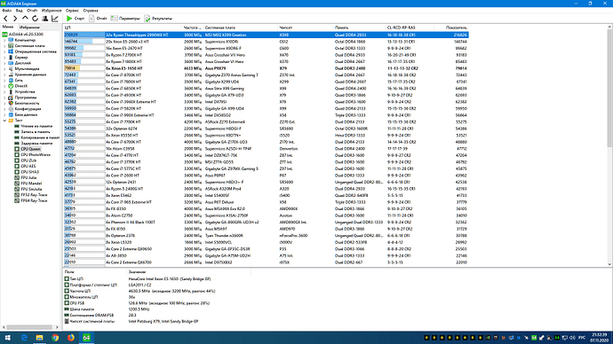
Task: Select the FPU Mandel benchmark icon
Action: 17,184
